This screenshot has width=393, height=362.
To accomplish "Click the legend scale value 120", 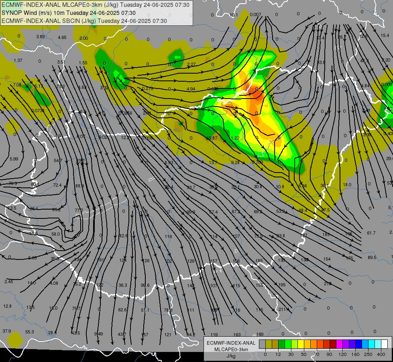I will coord(343,354).
